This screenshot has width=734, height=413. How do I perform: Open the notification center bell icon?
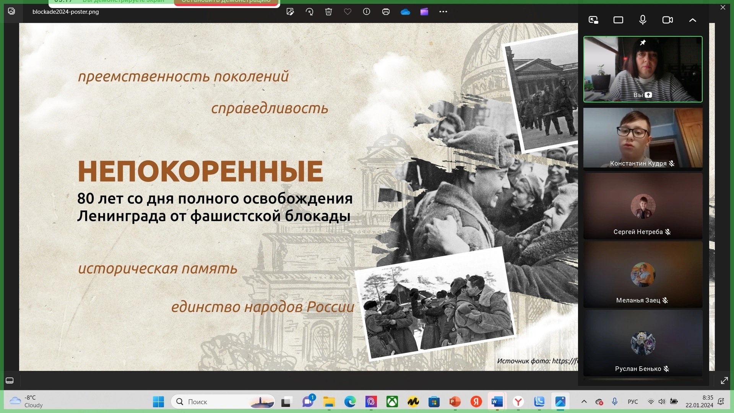coord(721,402)
